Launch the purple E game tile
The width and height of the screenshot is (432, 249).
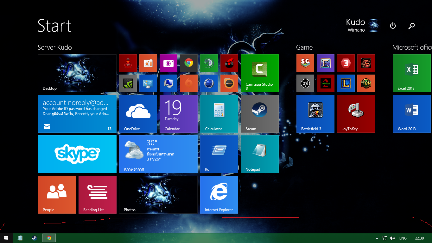click(326, 63)
